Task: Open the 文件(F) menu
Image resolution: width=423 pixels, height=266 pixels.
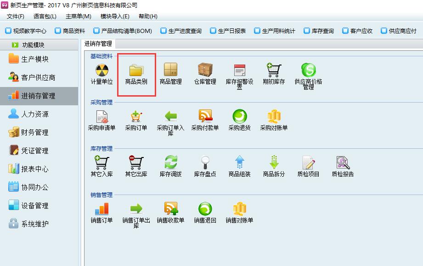Action: point(16,16)
